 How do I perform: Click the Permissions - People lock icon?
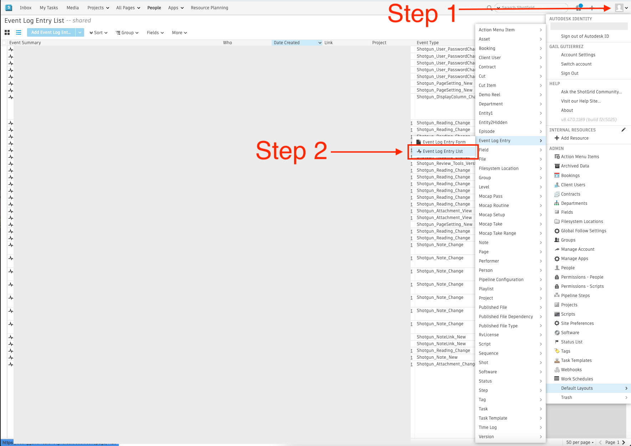(557, 277)
